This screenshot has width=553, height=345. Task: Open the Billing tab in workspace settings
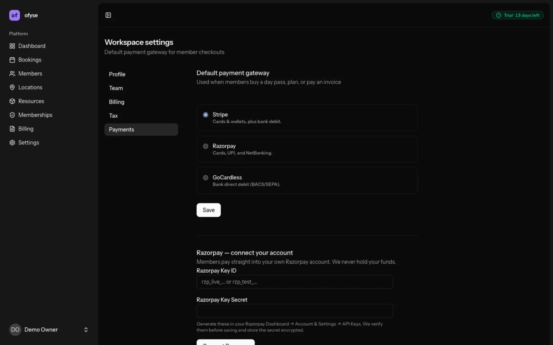(141, 102)
